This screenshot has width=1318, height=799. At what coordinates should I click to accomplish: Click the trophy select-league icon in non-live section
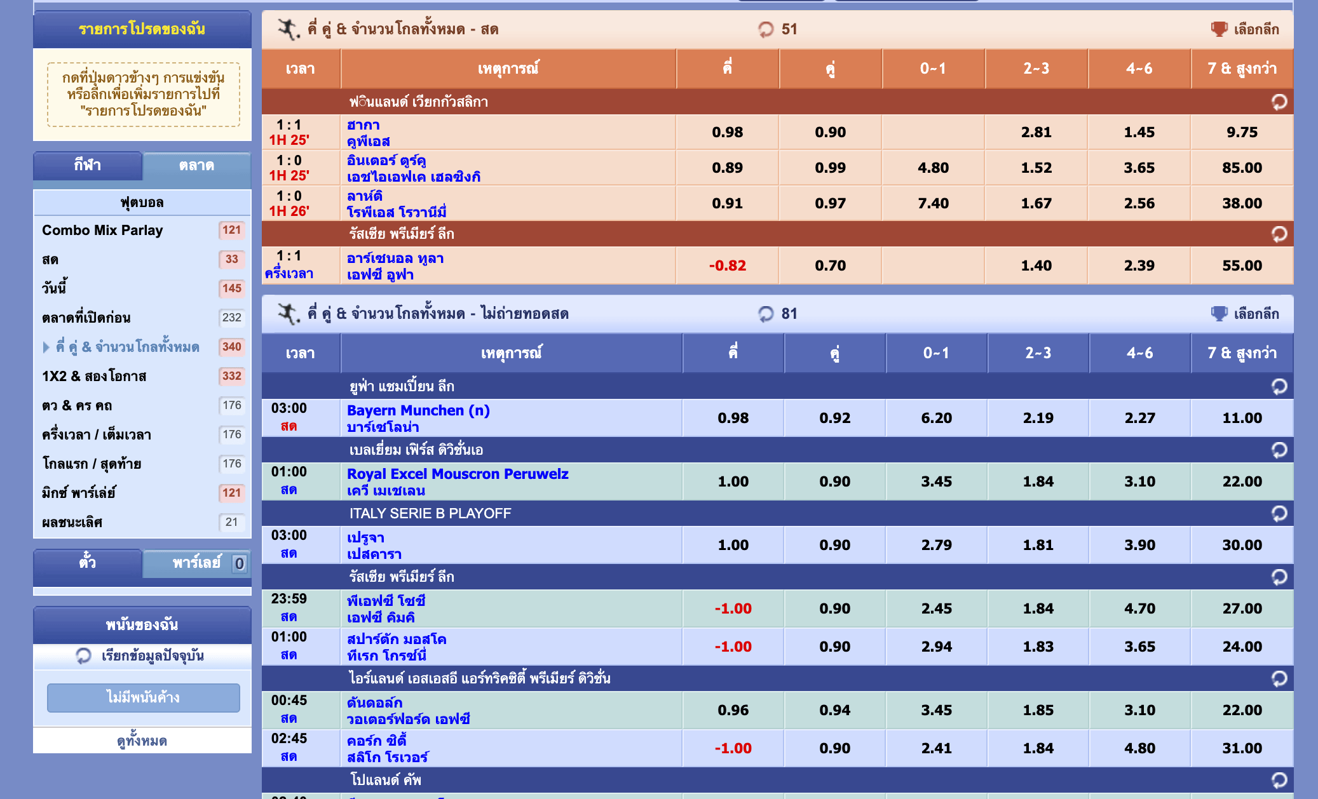point(1218,314)
